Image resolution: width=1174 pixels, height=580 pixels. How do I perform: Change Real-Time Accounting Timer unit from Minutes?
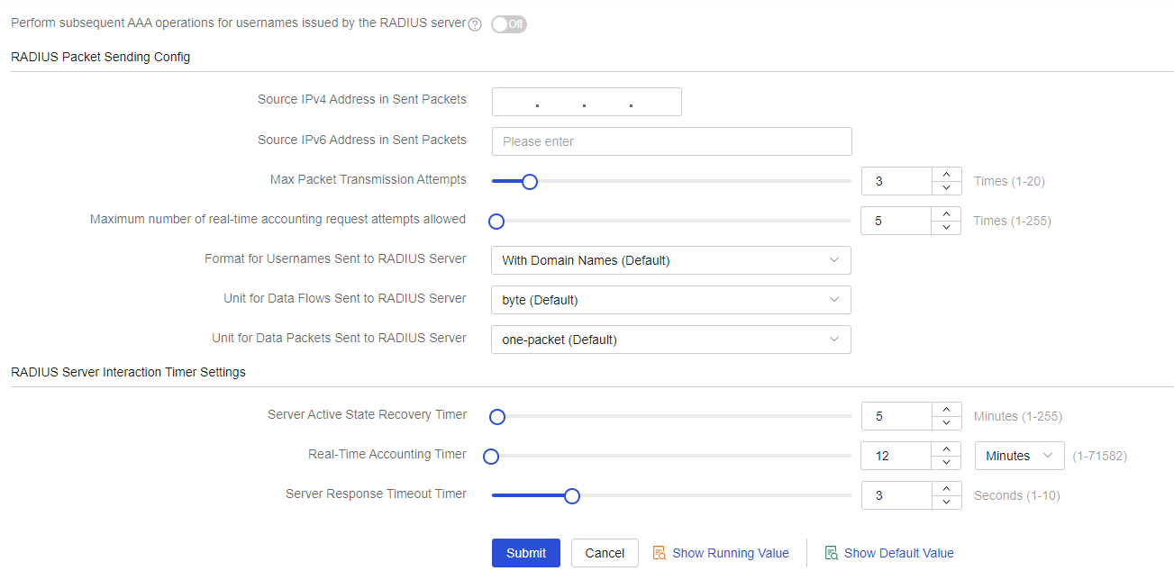1019,456
